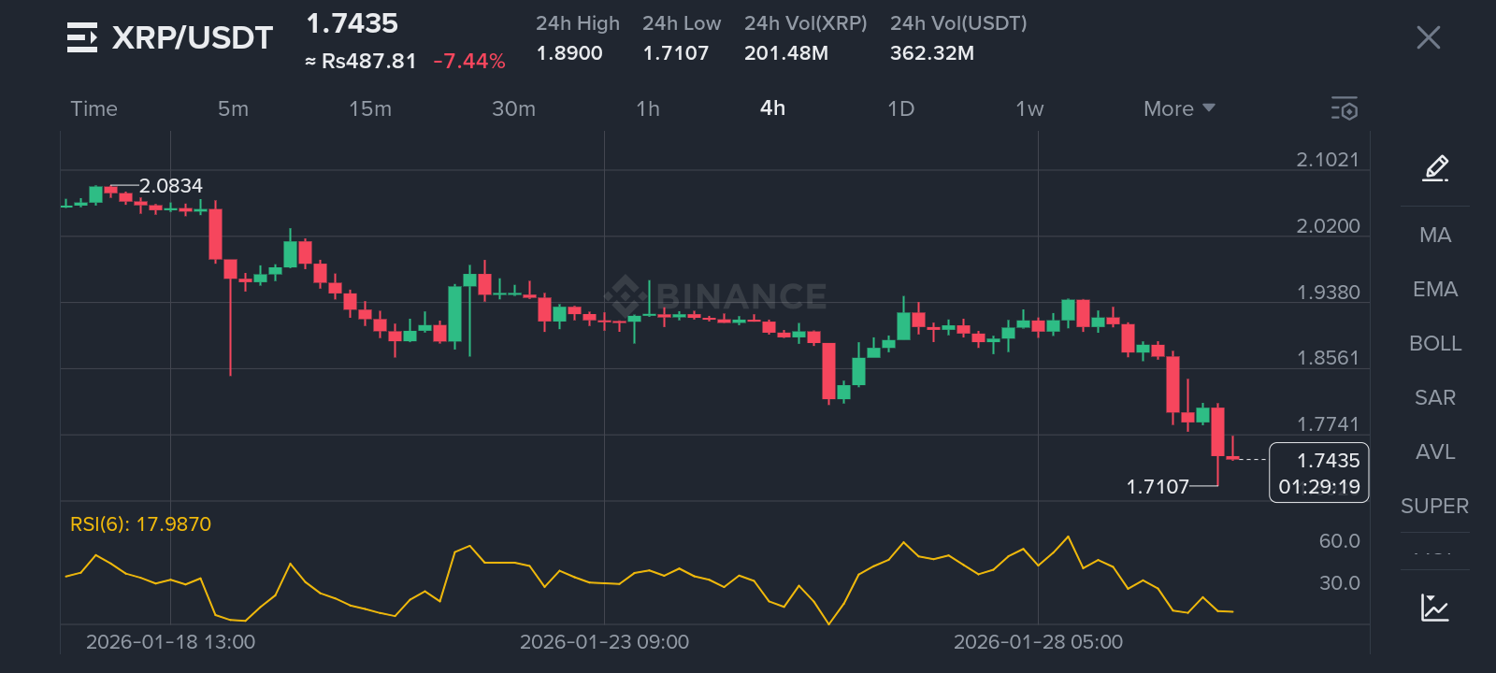Expand the More timeframes dropdown
1496x673 pixels.
(1178, 108)
